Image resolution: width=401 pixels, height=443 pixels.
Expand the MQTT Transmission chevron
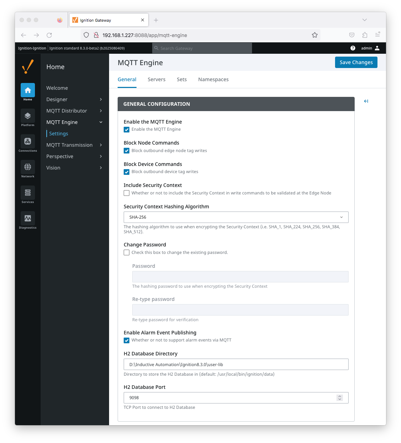[101, 145]
